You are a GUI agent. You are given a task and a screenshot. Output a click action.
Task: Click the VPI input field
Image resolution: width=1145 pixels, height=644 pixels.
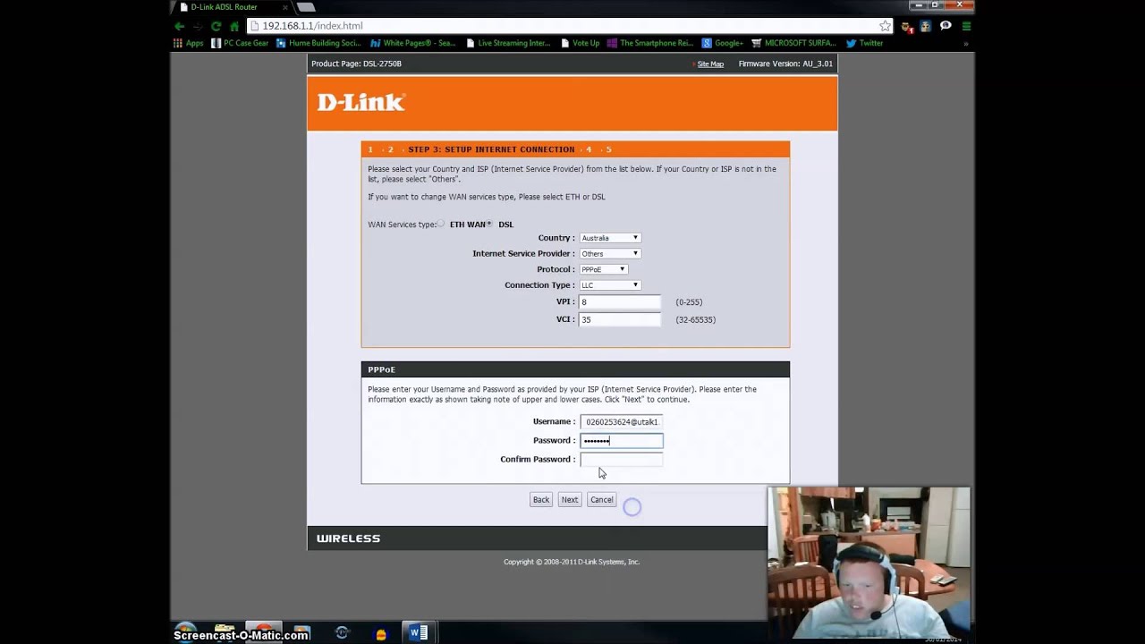620,302
